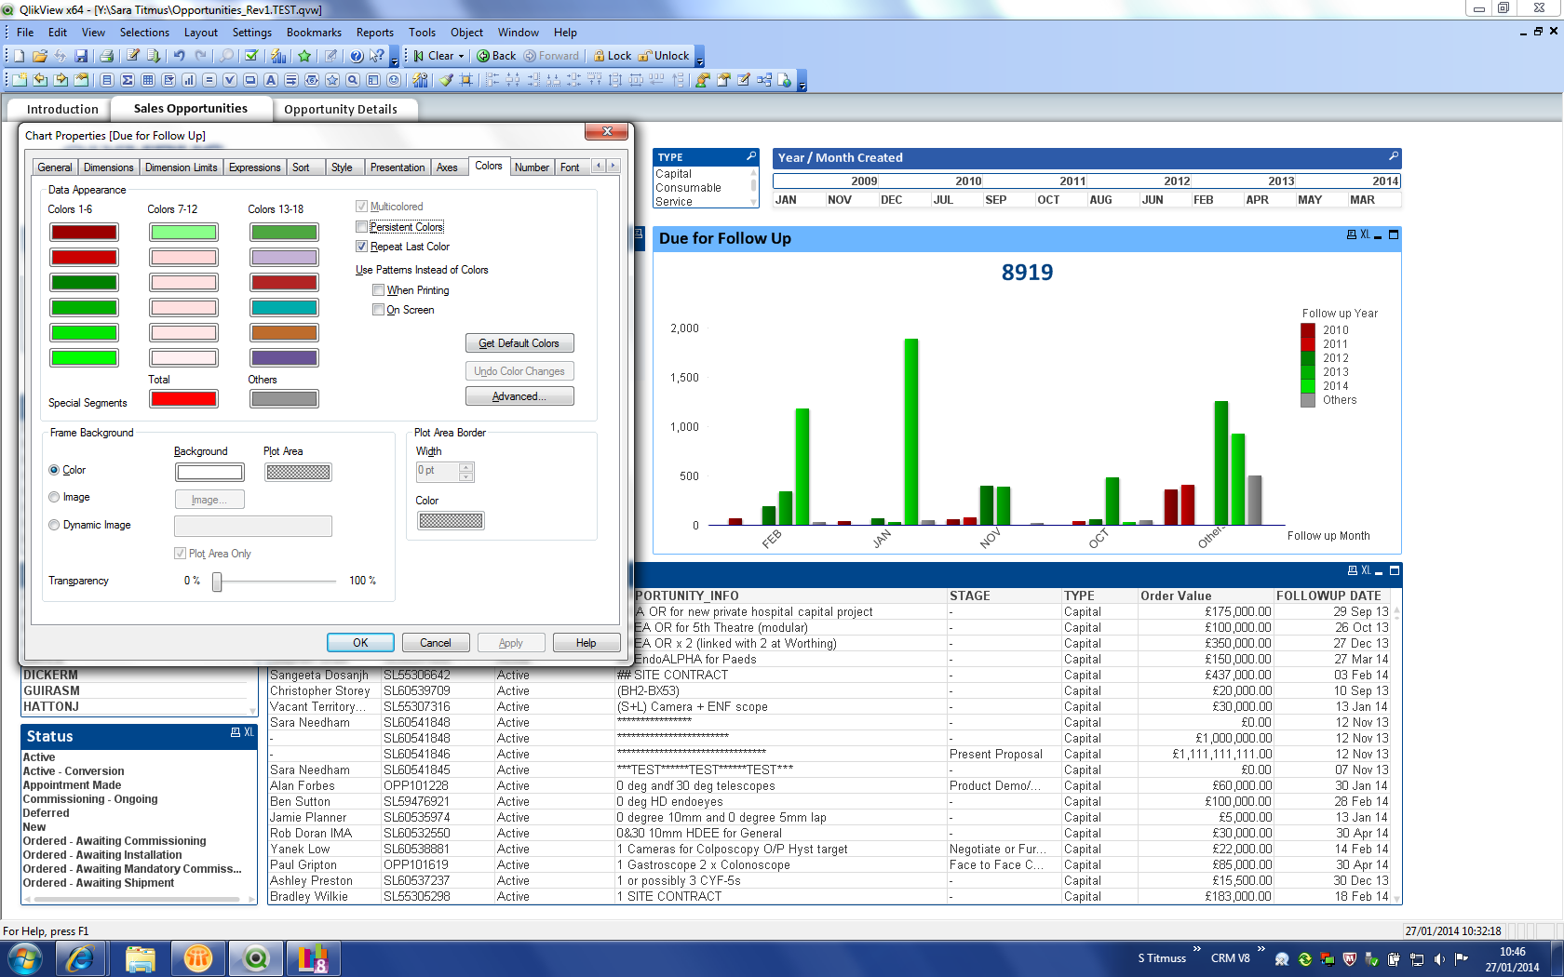Enable the Persistent Colors checkbox
This screenshot has height=977, width=1564.
362,227
